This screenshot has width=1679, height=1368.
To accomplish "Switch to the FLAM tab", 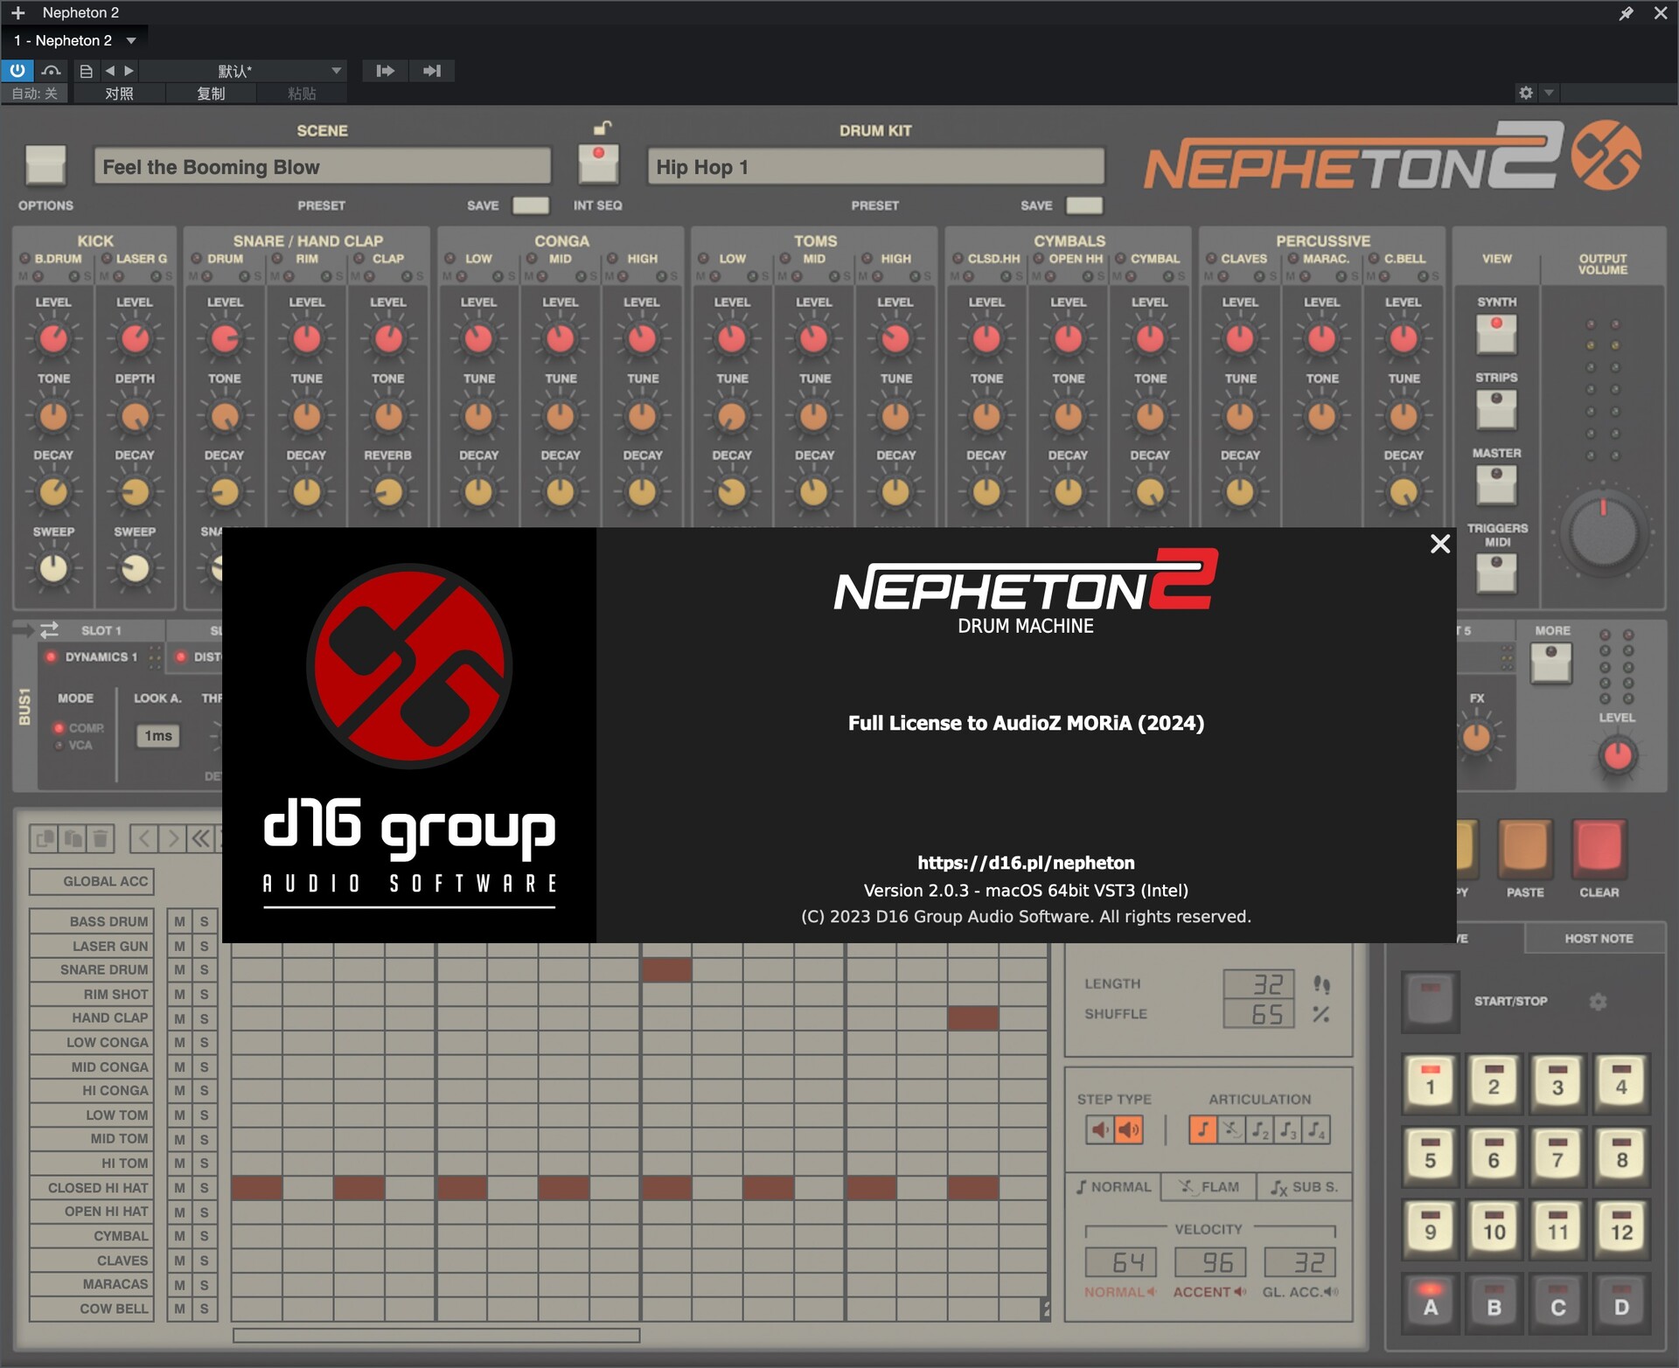I will click(1209, 1186).
